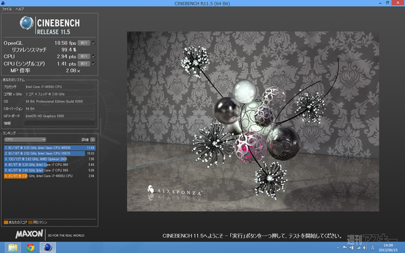Click the OpenGL score 18.58 fps
The width and height of the screenshot is (405, 253).
click(65, 43)
